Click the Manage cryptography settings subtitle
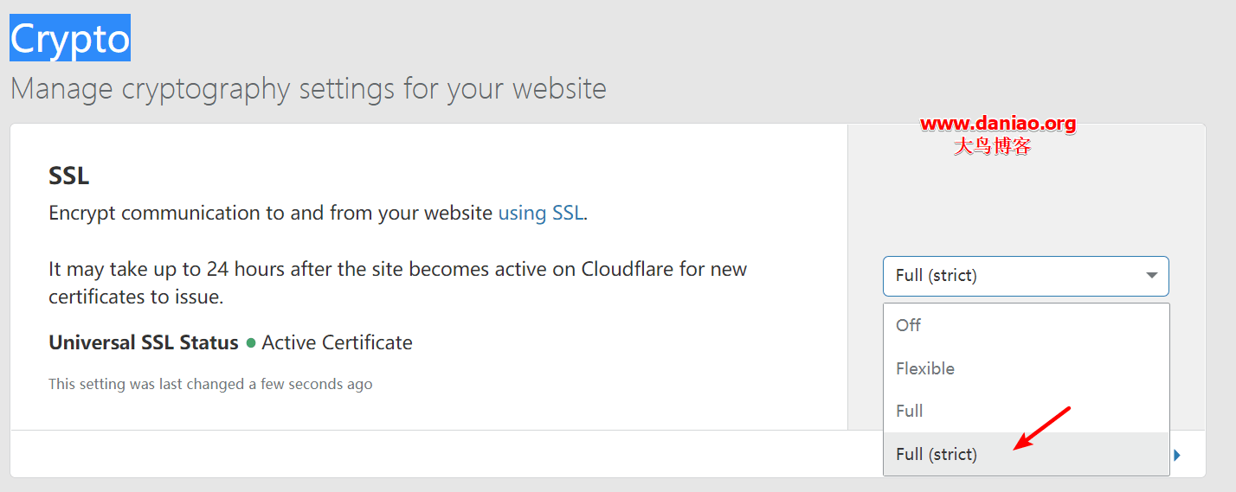 [308, 88]
